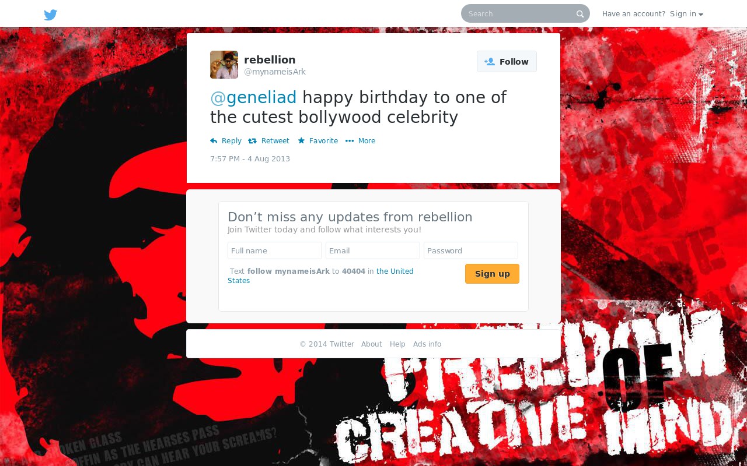Click the Retweet arrows icon
Image resolution: width=747 pixels, height=466 pixels.
click(252, 141)
